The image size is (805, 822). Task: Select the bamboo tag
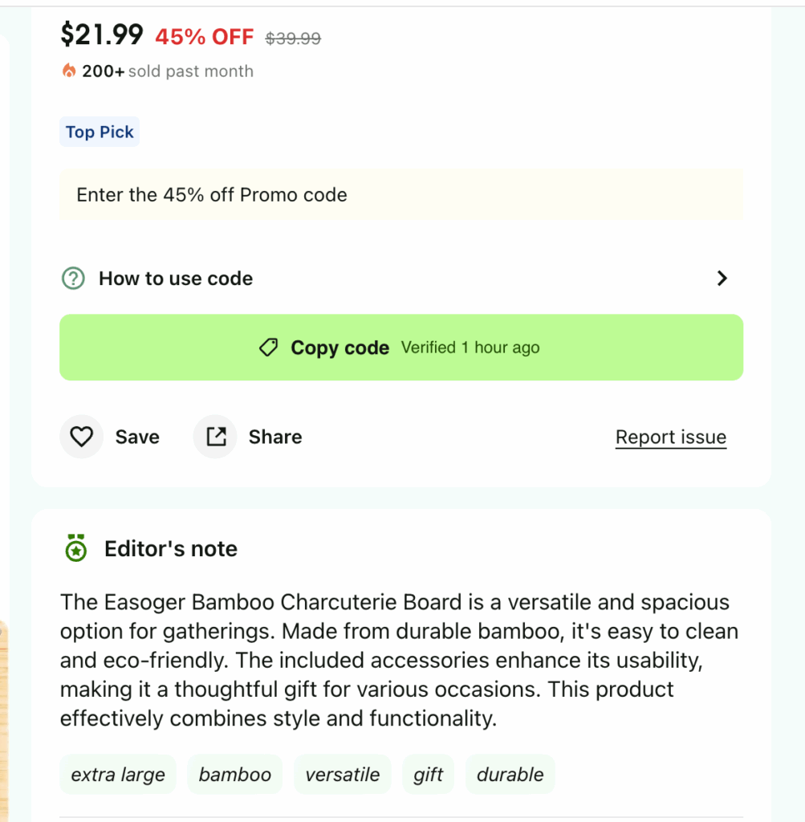tap(235, 775)
